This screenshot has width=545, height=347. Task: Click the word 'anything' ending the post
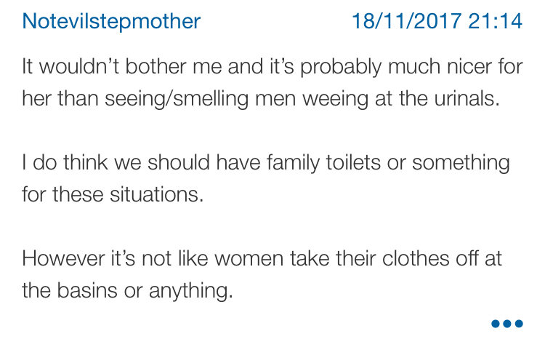tap(191, 291)
